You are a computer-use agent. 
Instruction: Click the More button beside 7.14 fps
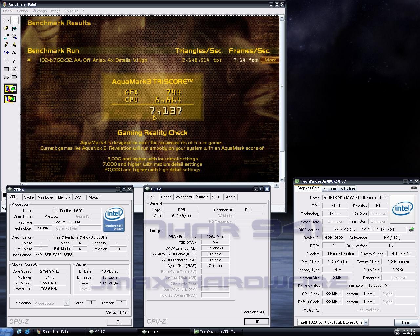click(x=270, y=60)
